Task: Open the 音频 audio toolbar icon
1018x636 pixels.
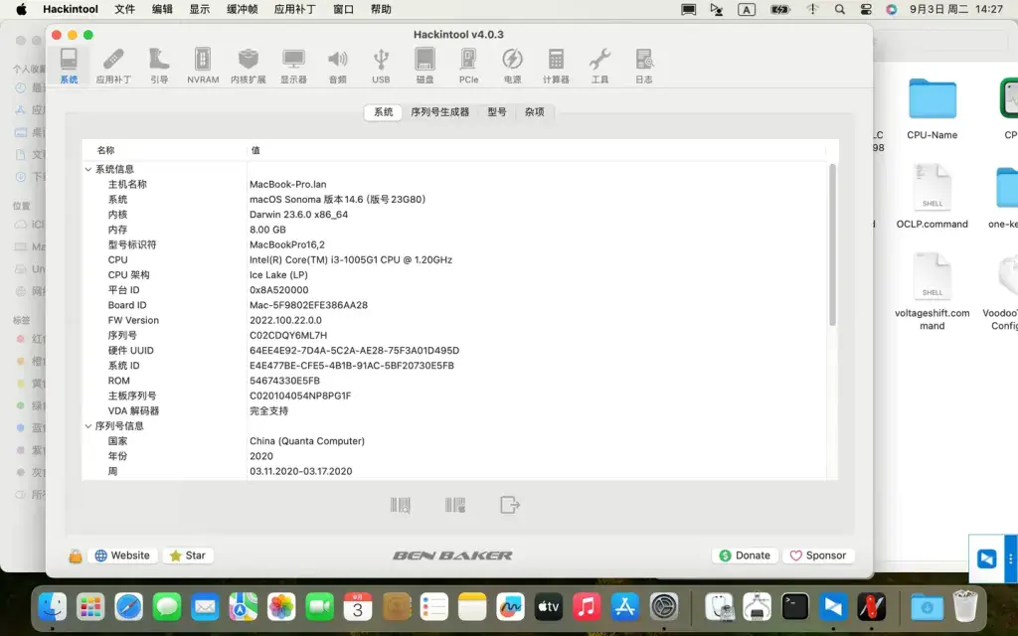Action: pos(338,66)
